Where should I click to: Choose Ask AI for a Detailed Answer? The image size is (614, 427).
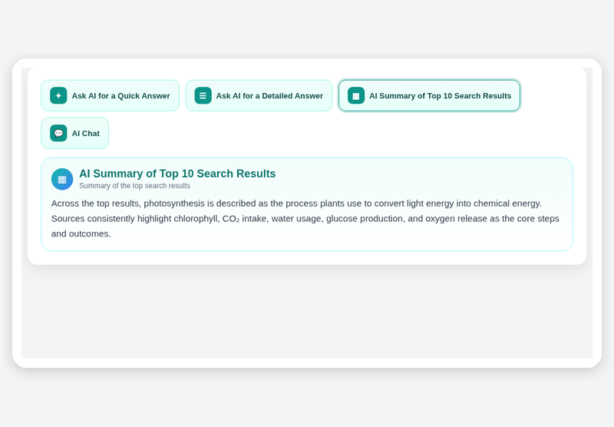click(x=269, y=96)
